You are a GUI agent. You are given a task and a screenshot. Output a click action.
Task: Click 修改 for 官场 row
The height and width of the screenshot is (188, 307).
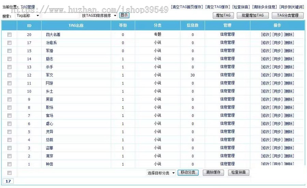[x=266, y=116]
